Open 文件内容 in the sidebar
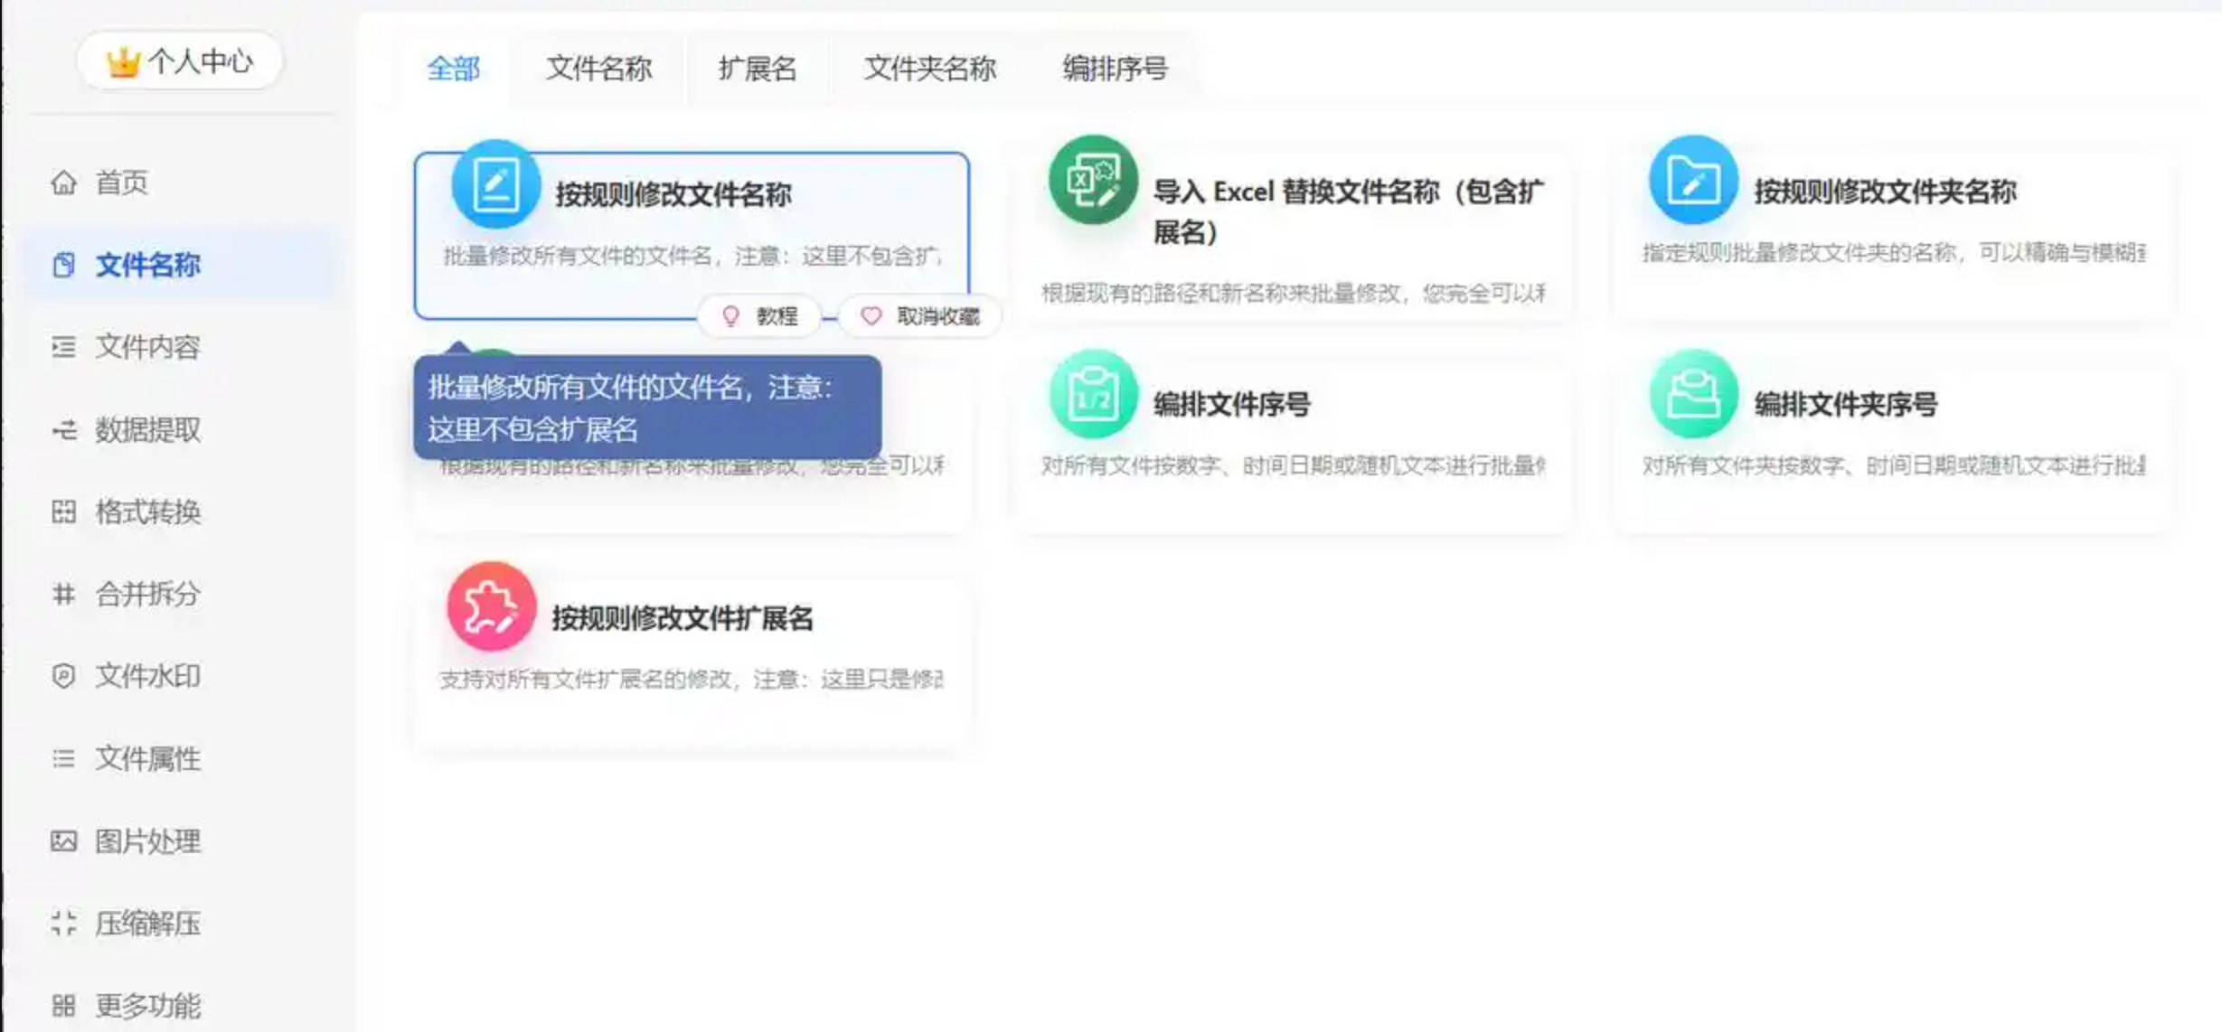This screenshot has width=2222, height=1032. pos(147,347)
